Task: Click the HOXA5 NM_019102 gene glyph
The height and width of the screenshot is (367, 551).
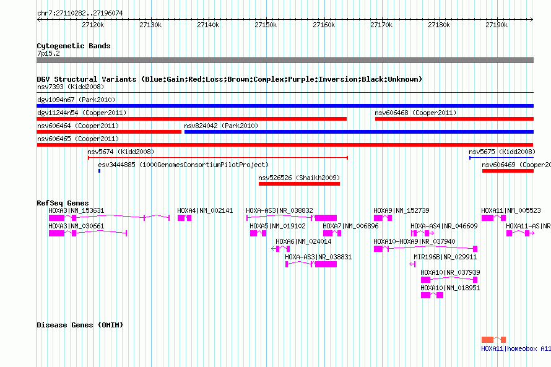Action: [258, 233]
